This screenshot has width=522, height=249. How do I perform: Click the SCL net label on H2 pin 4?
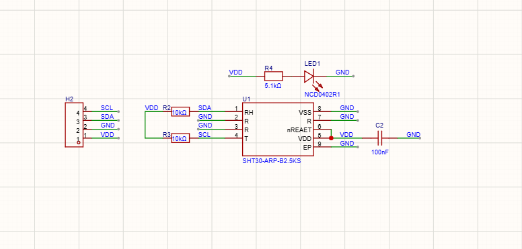point(107,108)
